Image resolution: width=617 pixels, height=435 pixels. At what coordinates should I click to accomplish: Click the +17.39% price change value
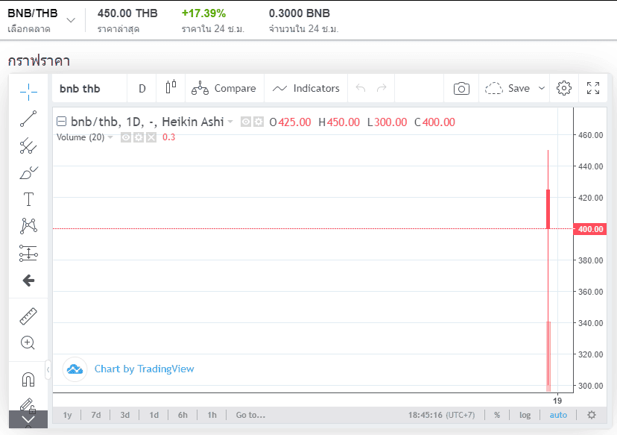[203, 13]
